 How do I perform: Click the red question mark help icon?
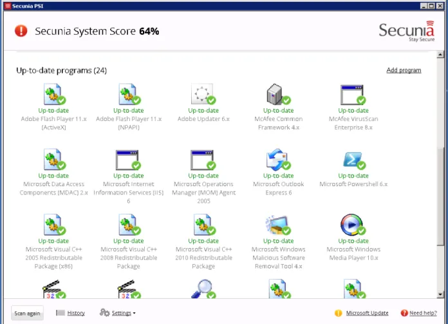[x=404, y=313]
